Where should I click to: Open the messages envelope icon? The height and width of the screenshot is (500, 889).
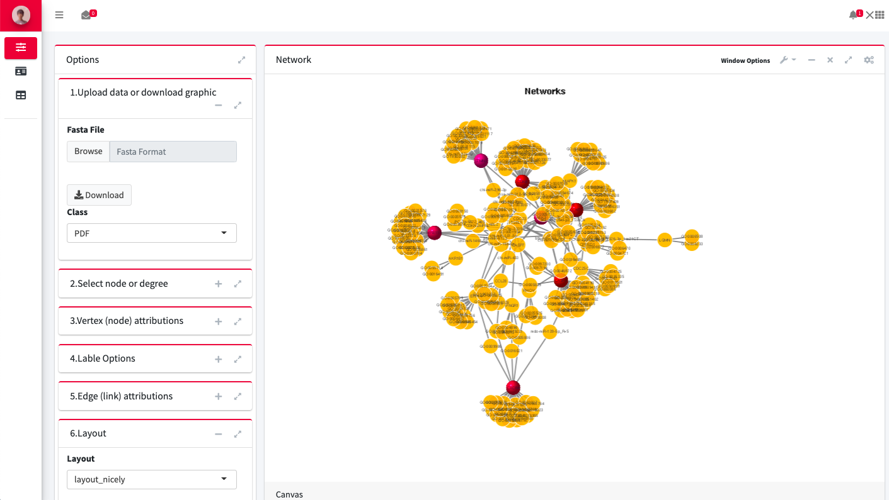[86, 15]
